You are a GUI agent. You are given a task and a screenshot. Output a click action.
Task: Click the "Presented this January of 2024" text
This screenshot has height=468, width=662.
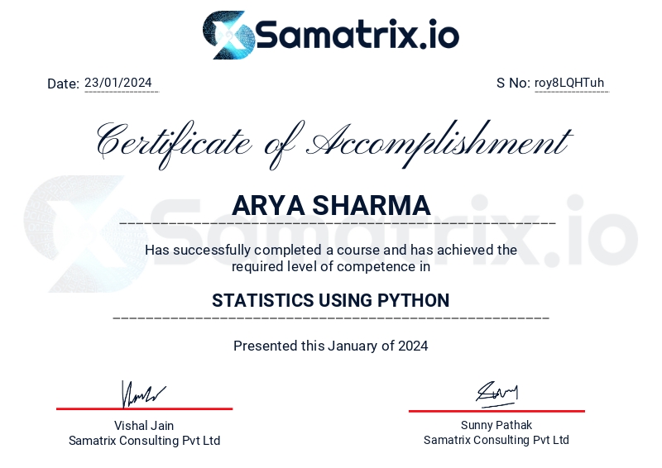pos(331,346)
